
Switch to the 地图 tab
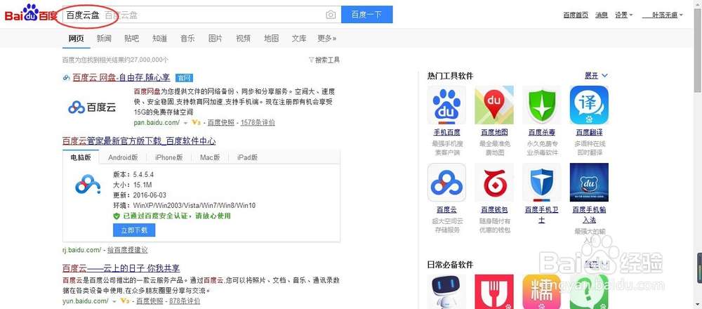point(271,39)
